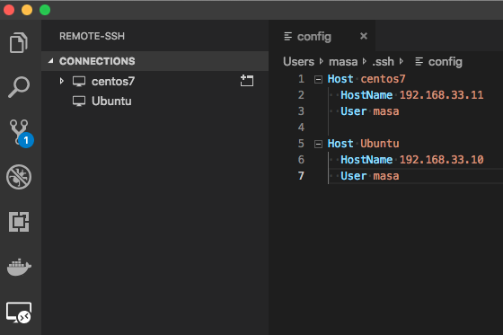Click 'HostName' keyword on line 6
This screenshot has height=335, width=503.
coord(366,160)
